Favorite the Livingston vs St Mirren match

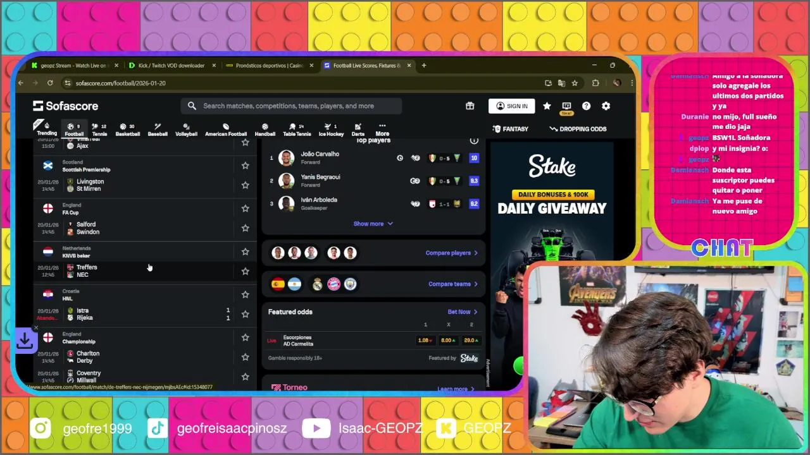pos(245,185)
